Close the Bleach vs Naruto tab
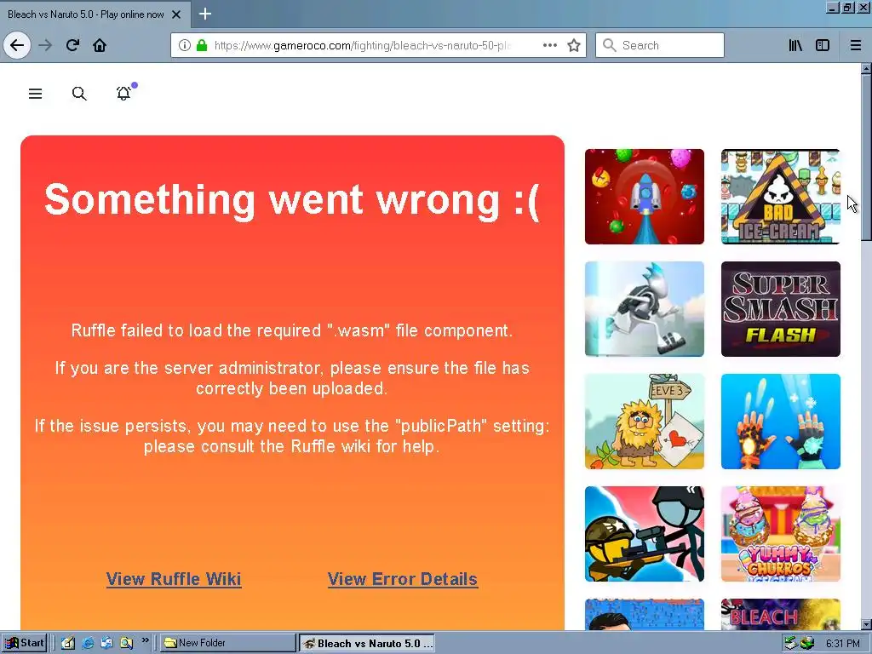Screen dimensions: 872x654 [175, 14]
